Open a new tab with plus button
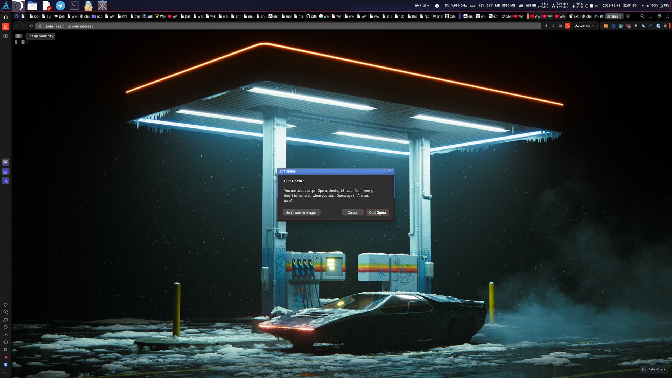Viewport: 672px width, 378px height. pos(628,16)
